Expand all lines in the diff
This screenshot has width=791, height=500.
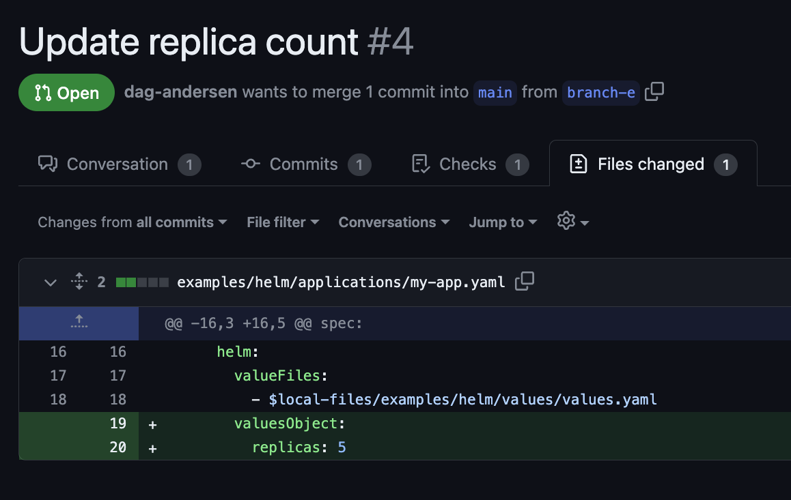(x=79, y=282)
